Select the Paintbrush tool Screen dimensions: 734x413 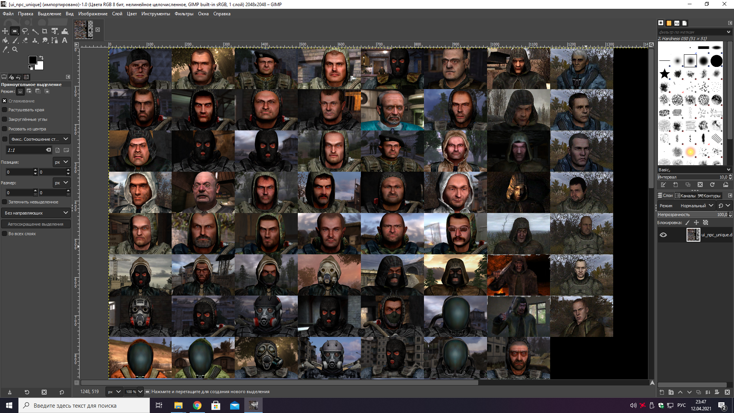click(x=15, y=40)
